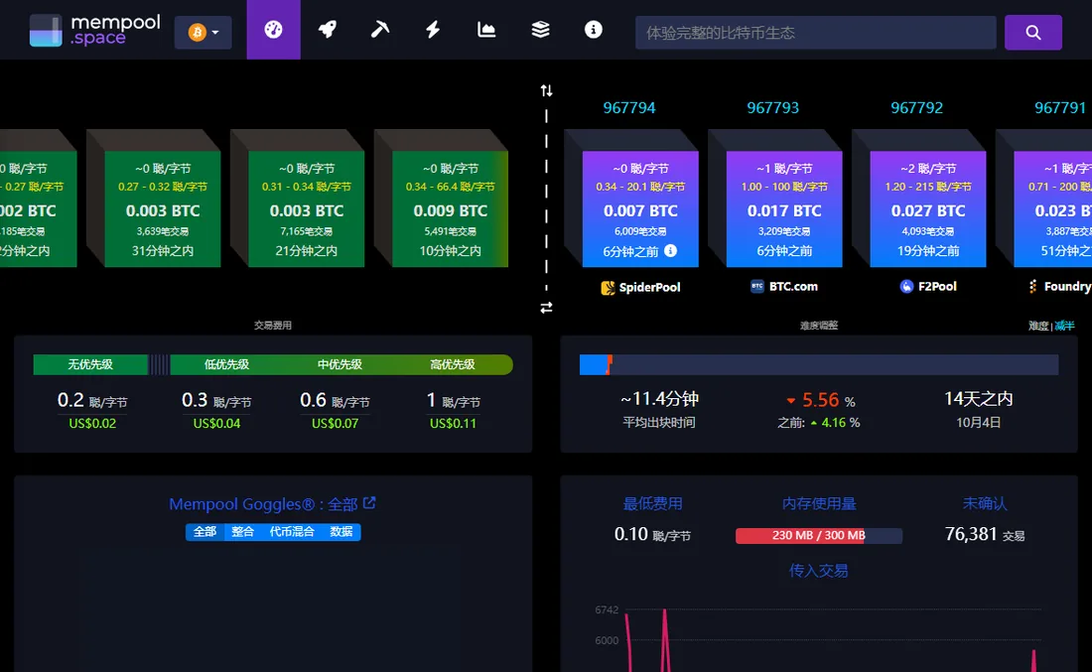The image size is (1092, 672).
Task: Focus the search bar input field
Action: tap(815, 33)
